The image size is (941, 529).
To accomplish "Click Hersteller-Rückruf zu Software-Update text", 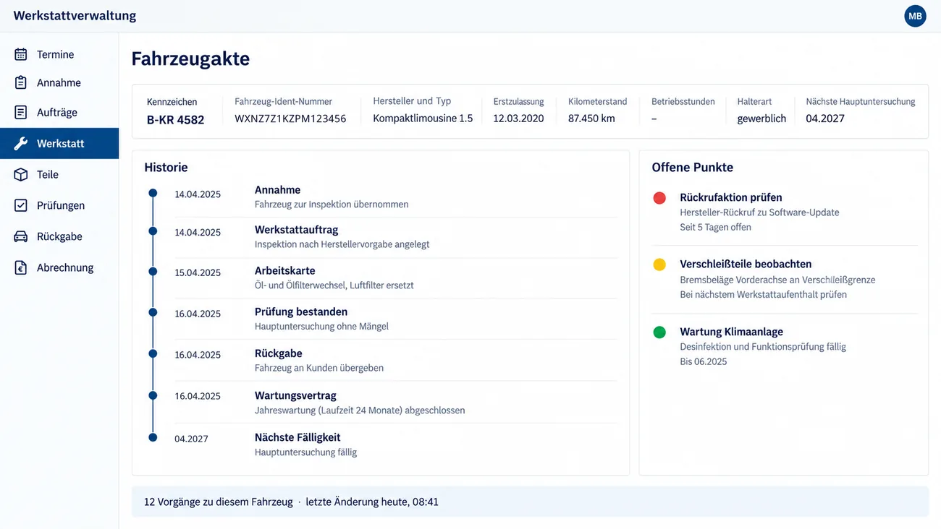I will point(759,212).
